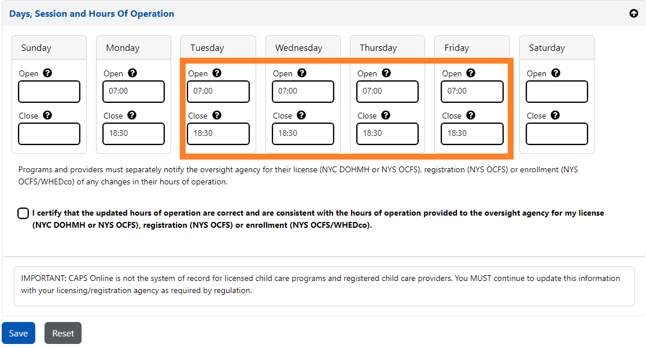Screen dimensions: 646x348
Task: Click help icon next to Saturday Close
Action: coord(555,116)
